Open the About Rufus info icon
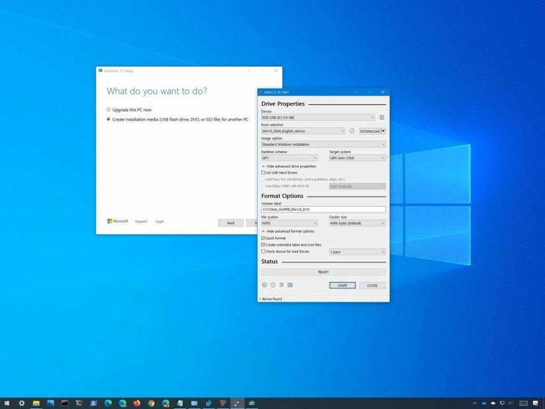 (273, 285)
